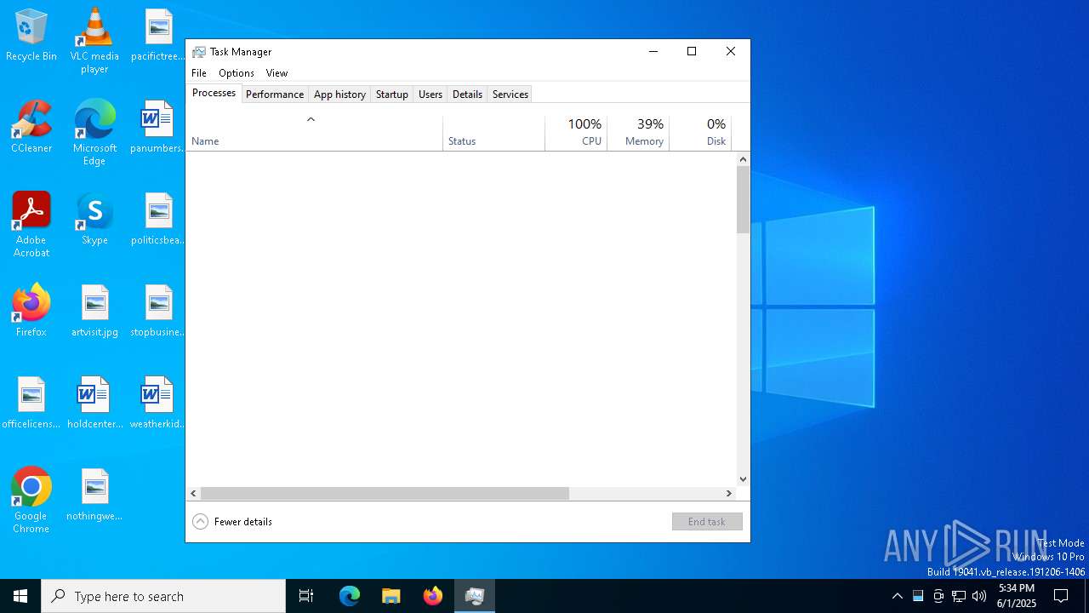Maximize the Task Manager window
Viewport: 1089px width, 613px height.
(692, 51)
